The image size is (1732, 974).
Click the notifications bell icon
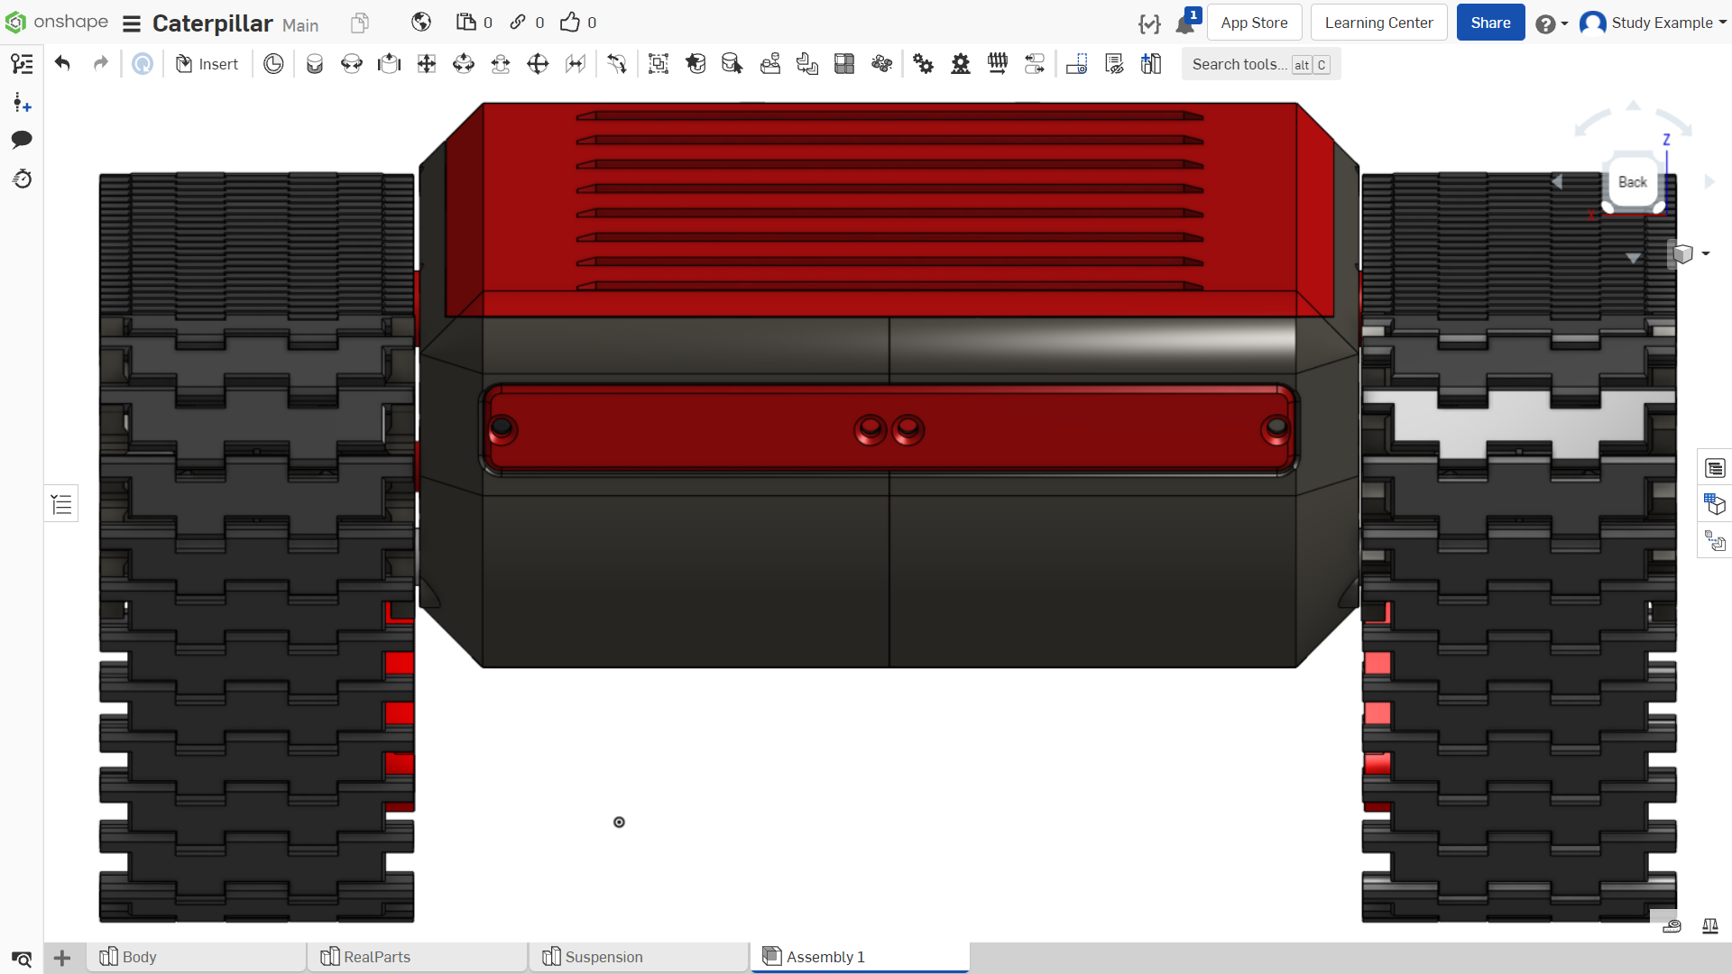pos(1185,23)
